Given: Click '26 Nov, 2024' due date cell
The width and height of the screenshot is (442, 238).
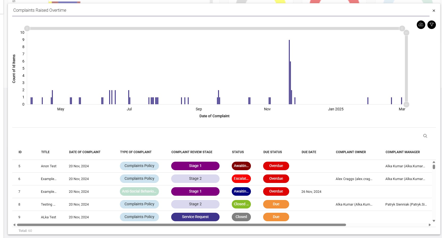Looking at the screenshot, I should (x=311, y=192).
